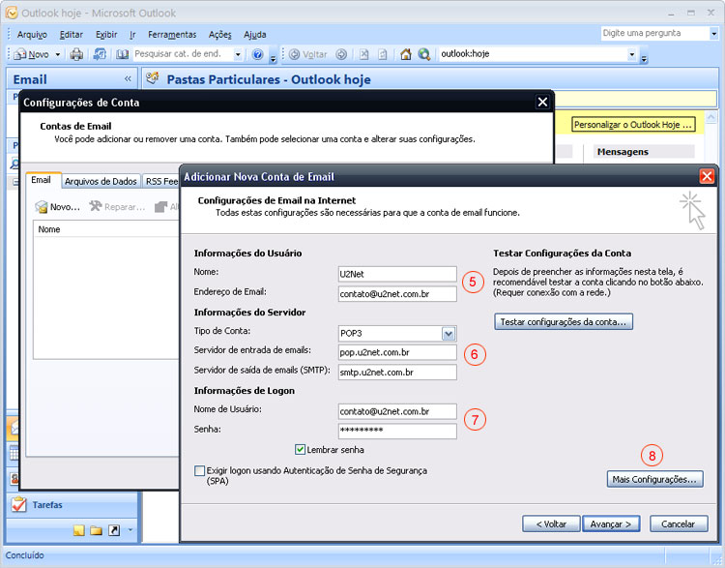
Task: Click the Print icon in the toolbar
Action: (x=76, y=54)
